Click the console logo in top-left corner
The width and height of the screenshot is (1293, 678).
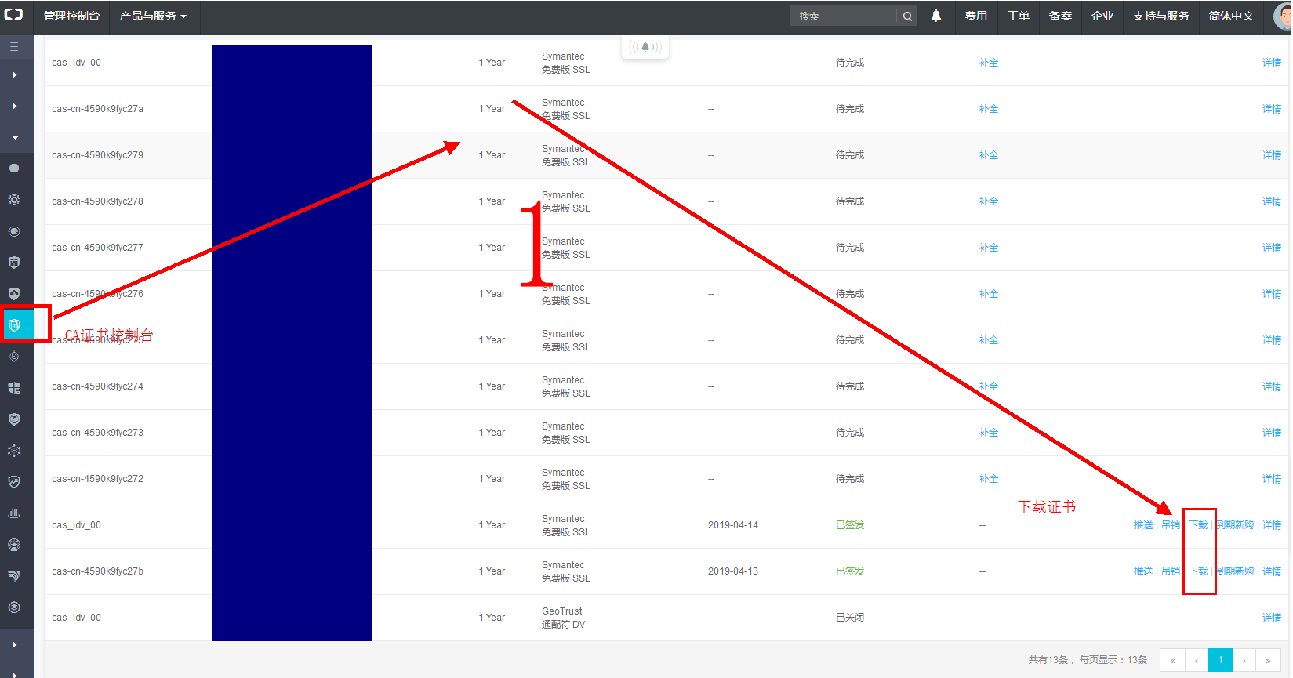coord(14,15)
